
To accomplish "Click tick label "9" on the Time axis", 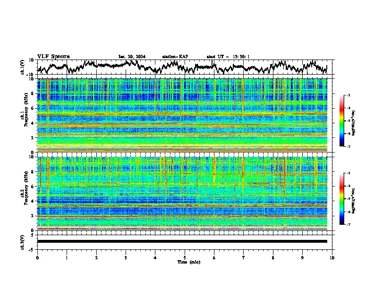I will pyautogui.click(x=302, y=257).
